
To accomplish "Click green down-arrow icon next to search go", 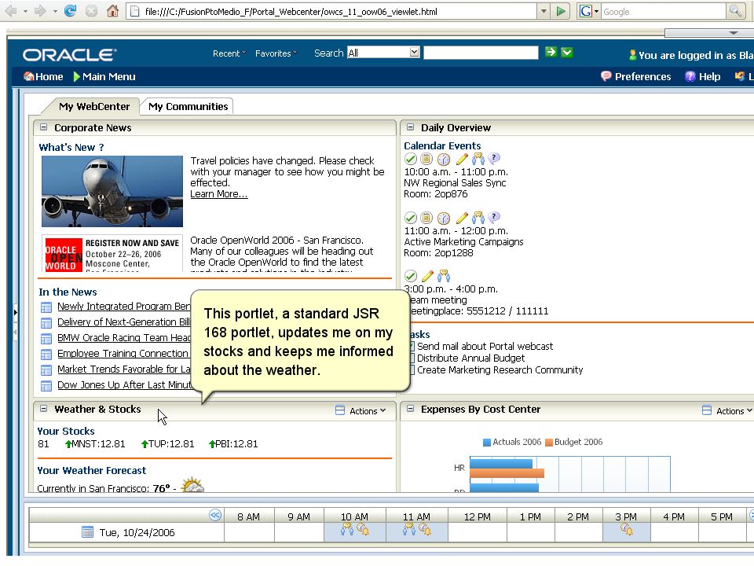I will pos(567,52).
